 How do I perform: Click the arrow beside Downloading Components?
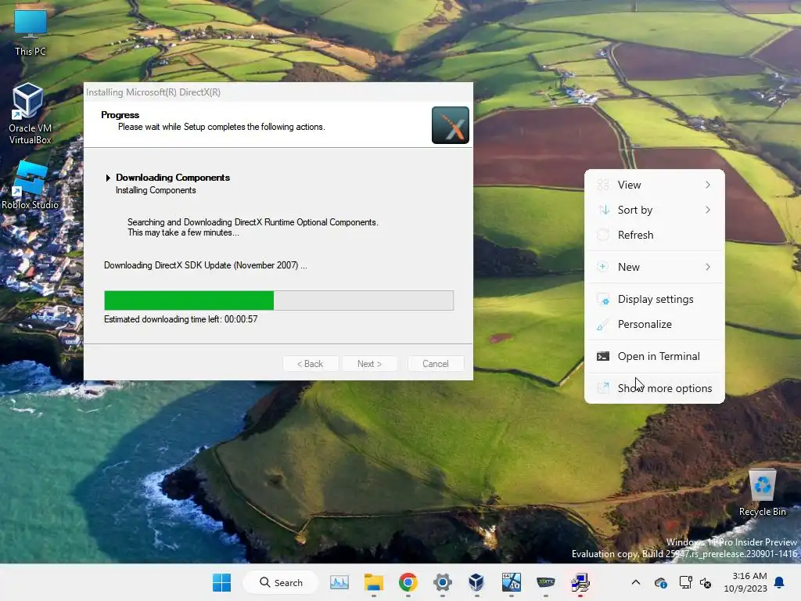(x=108, y=178)
